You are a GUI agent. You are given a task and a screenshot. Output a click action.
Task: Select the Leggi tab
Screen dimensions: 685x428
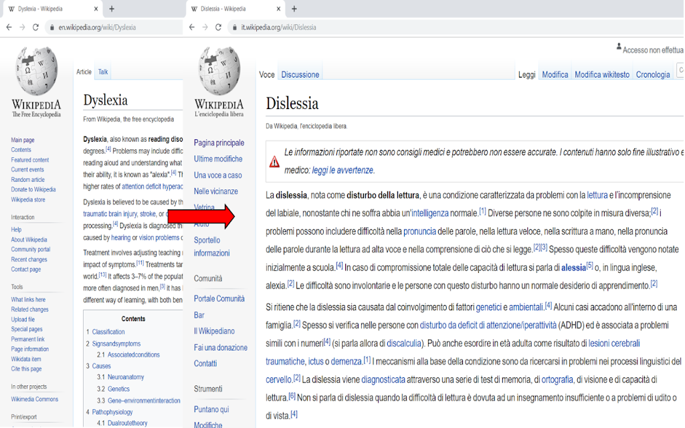(x=527, y=75)
